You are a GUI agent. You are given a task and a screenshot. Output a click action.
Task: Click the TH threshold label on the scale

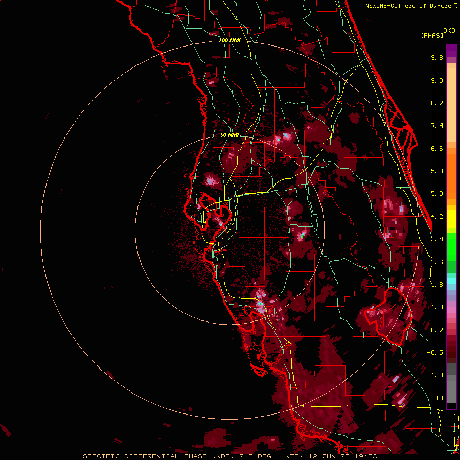pyautogui.click(x=439, y=398)
